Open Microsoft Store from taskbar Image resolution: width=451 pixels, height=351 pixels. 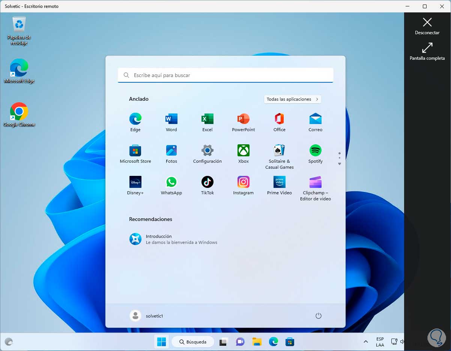coord(290,342)
